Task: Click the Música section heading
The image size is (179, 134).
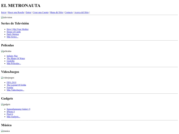Action: click(6, 125)
